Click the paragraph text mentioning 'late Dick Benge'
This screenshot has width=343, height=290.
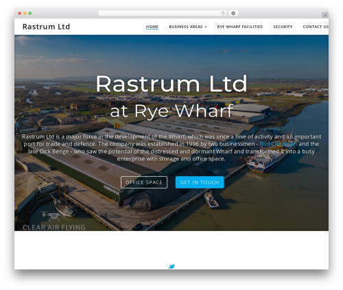click(171, 147)
